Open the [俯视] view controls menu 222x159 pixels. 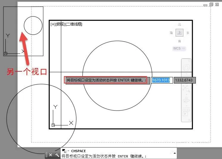tap(60, 24)
